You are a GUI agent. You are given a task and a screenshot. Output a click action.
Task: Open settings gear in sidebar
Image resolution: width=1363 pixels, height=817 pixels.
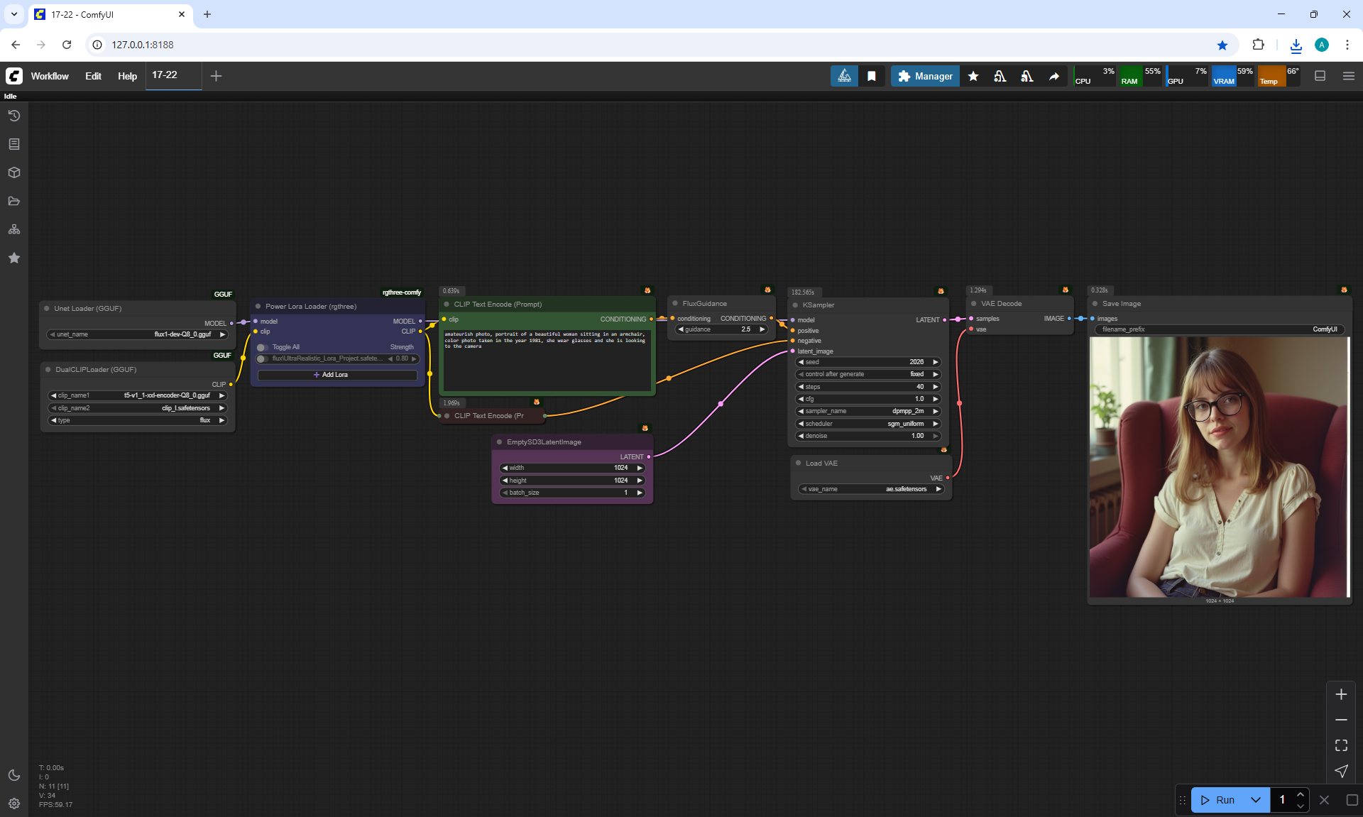[14, 804]
